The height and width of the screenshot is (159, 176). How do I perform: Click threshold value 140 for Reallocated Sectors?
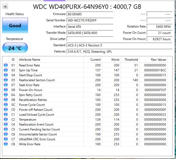[x=135, y=80]
